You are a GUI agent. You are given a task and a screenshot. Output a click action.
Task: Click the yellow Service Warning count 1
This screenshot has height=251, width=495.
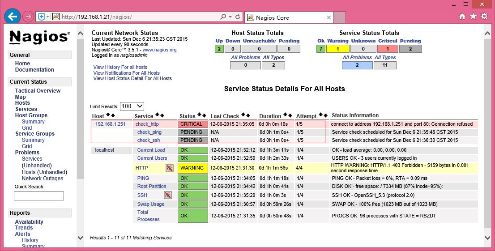point(338,49)
